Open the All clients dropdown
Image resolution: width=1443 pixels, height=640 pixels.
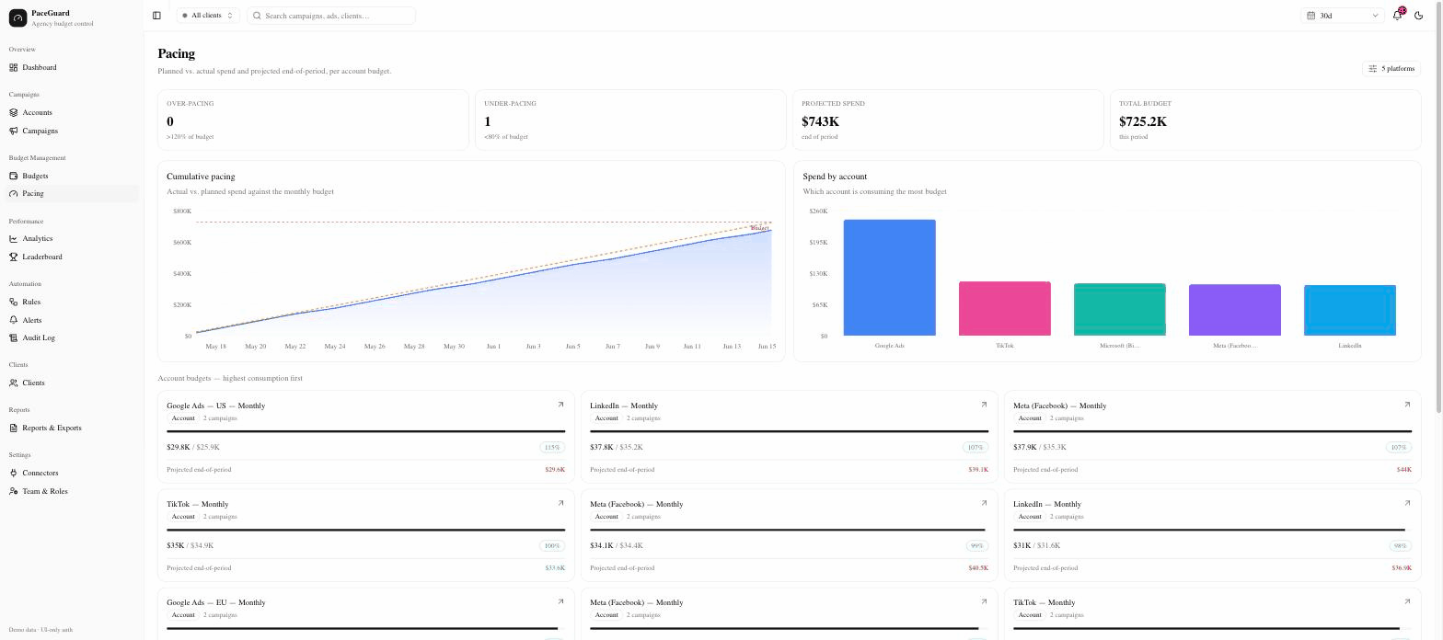click(x=208, y=16)
